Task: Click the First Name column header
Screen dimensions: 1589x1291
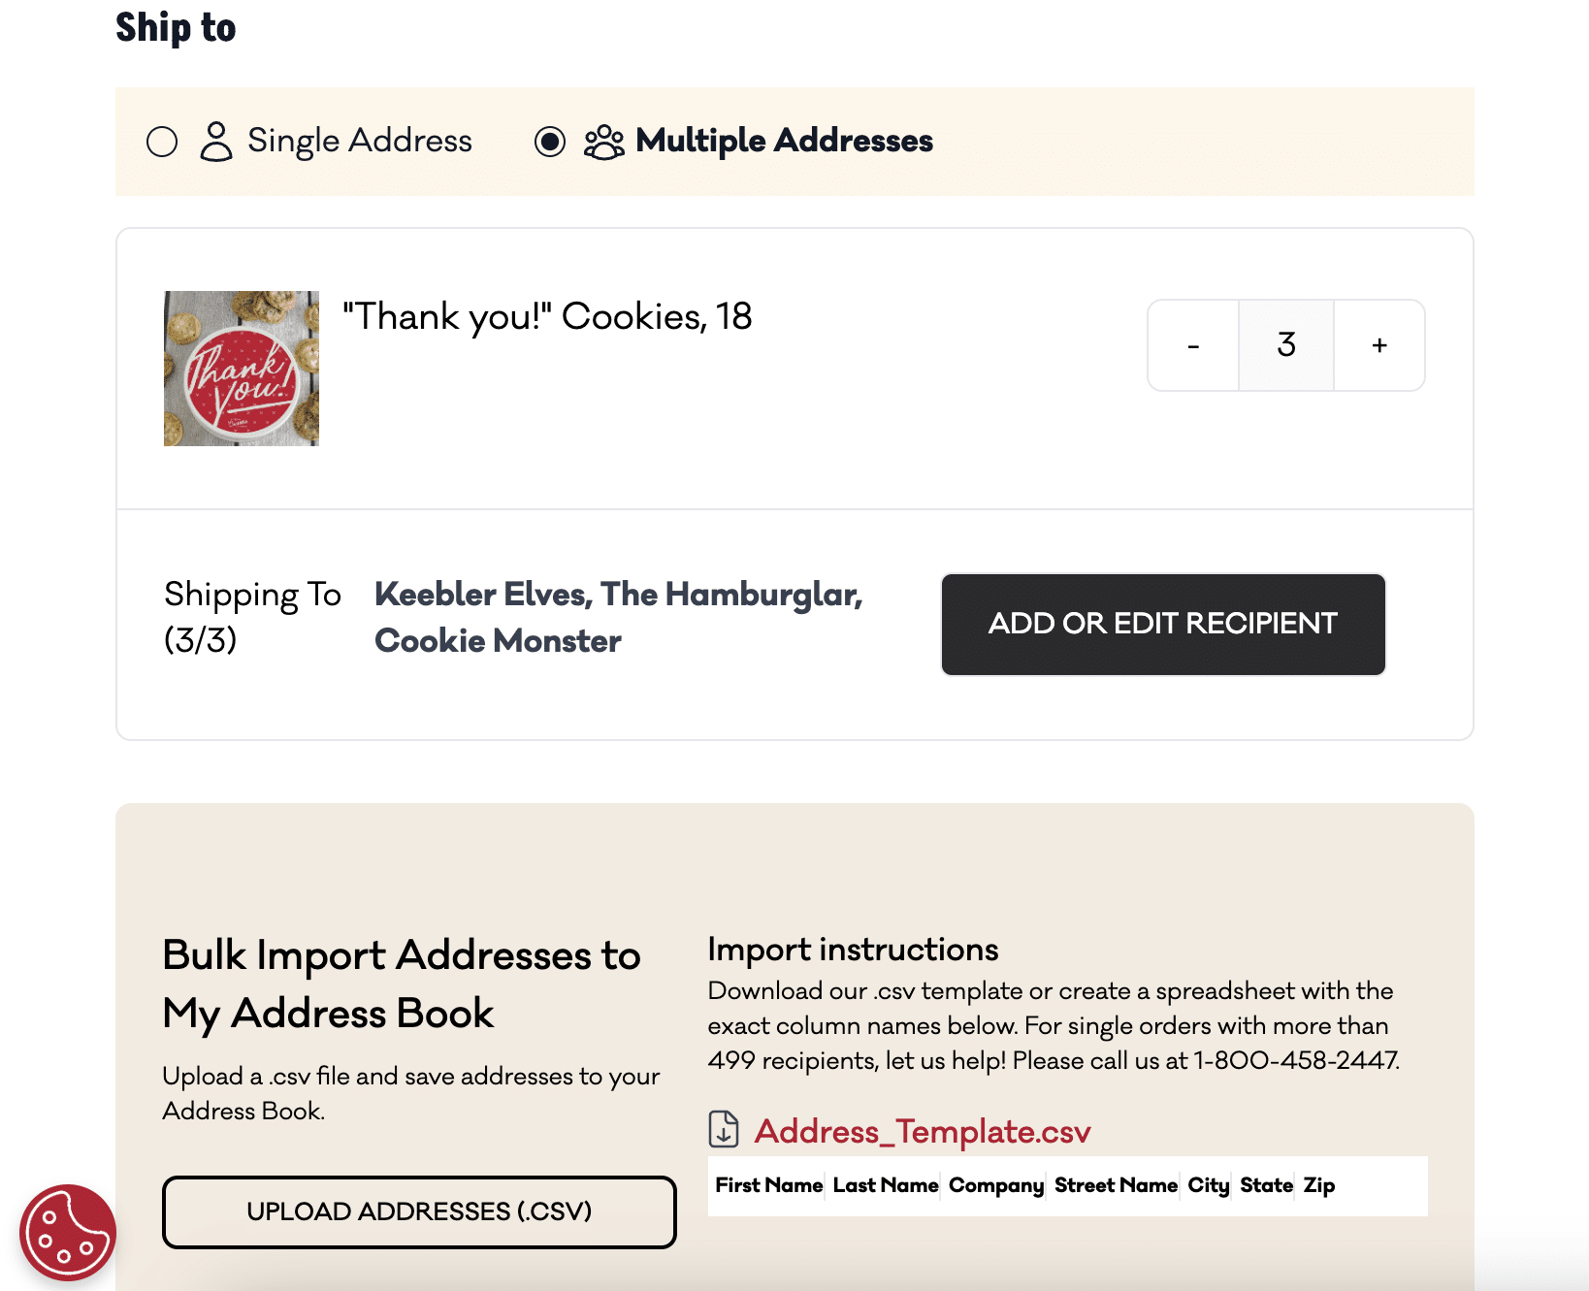Action: [x=768, y=1185]
